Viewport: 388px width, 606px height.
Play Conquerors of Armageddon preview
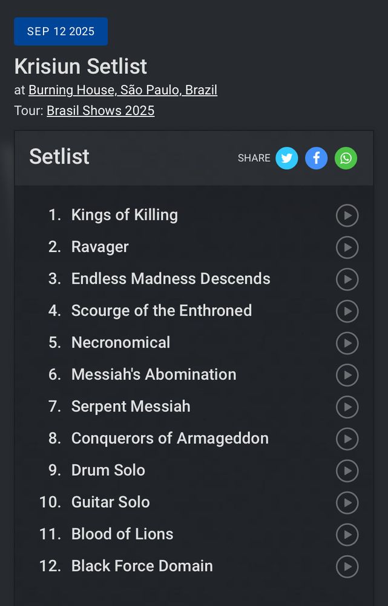point(347,439)
